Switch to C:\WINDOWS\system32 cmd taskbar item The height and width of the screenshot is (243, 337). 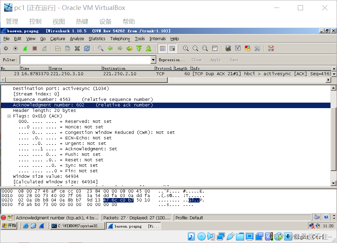tap(78, 226)
